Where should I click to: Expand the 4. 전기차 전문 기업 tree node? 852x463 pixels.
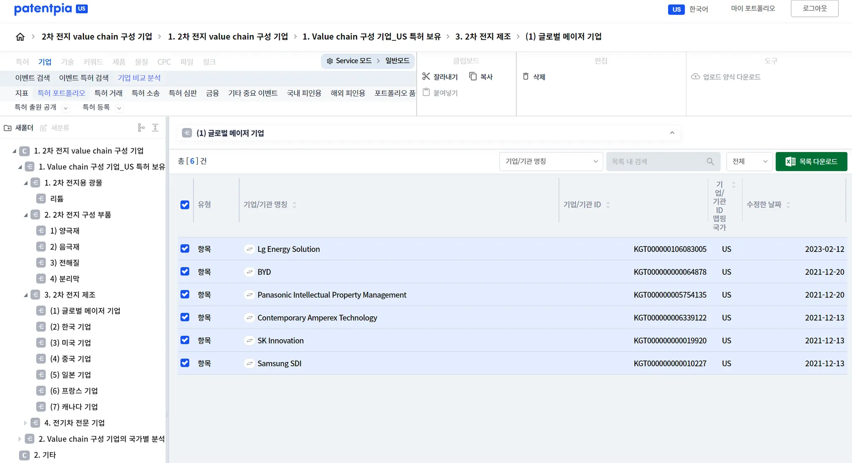[x=25, y=423]
